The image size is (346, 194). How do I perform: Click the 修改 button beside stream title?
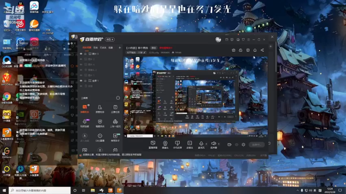tap(154, 48)
